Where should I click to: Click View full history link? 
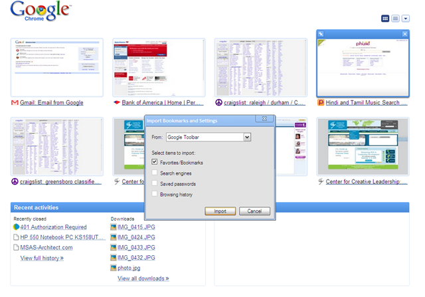click(42, 258)
